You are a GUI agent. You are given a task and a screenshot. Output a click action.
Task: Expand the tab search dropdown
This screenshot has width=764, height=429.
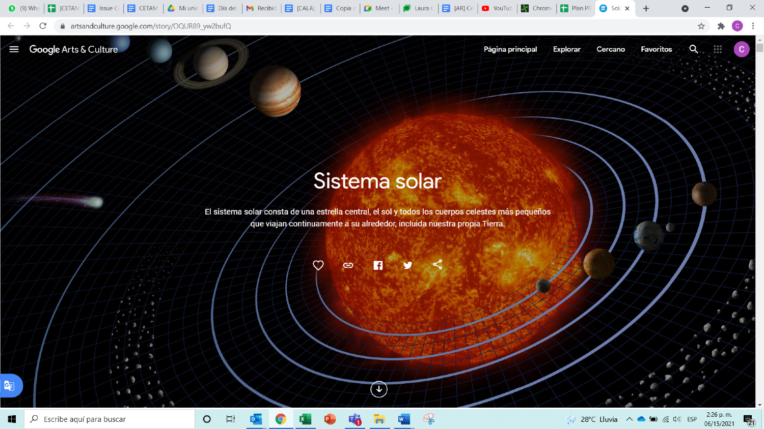coord(685,8)
